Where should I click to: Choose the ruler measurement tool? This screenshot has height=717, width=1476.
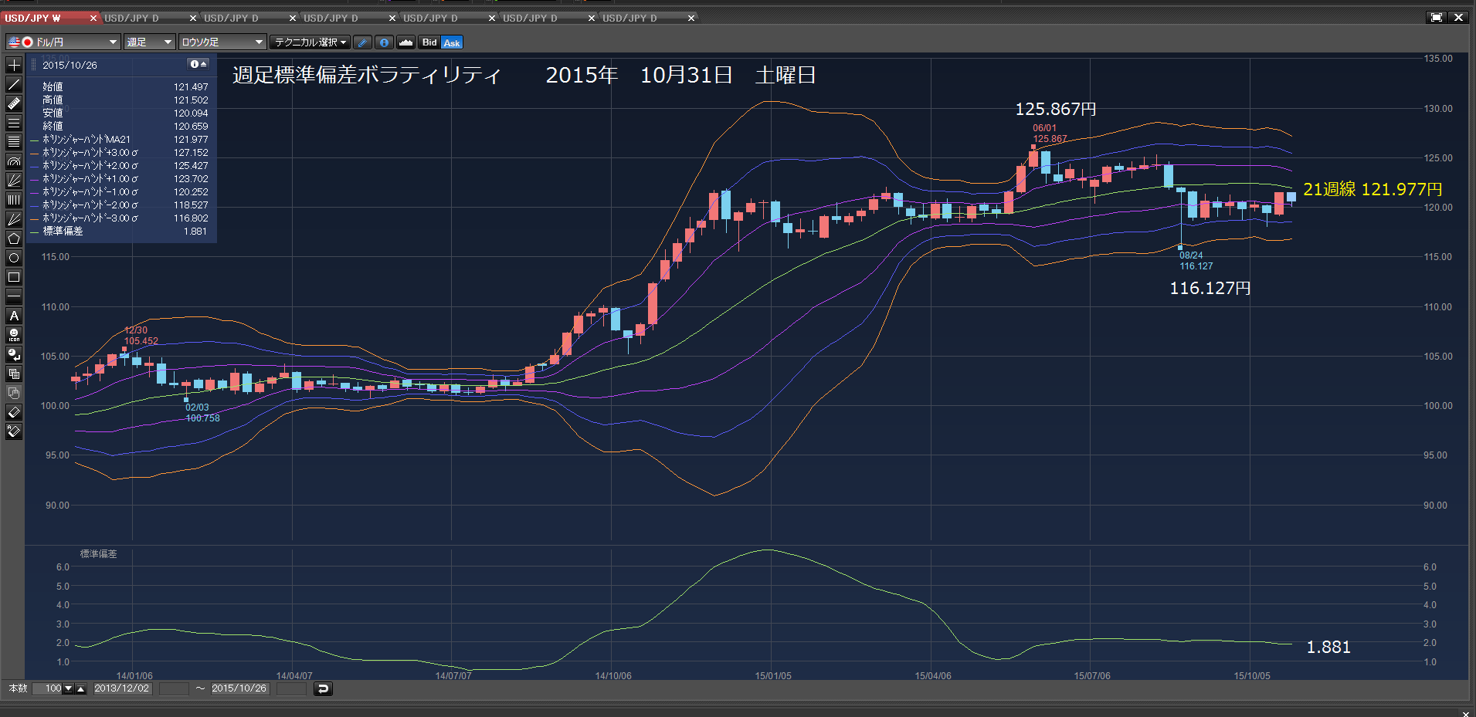pos(14,103)
